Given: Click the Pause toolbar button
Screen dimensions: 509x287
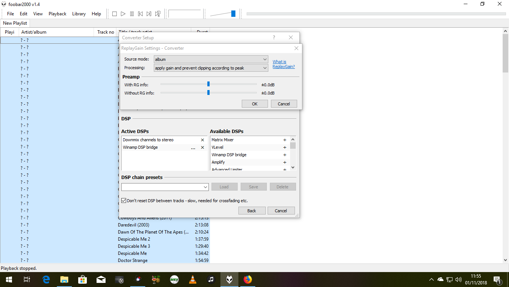Looking at the screenshot, I should click(132, 14).
